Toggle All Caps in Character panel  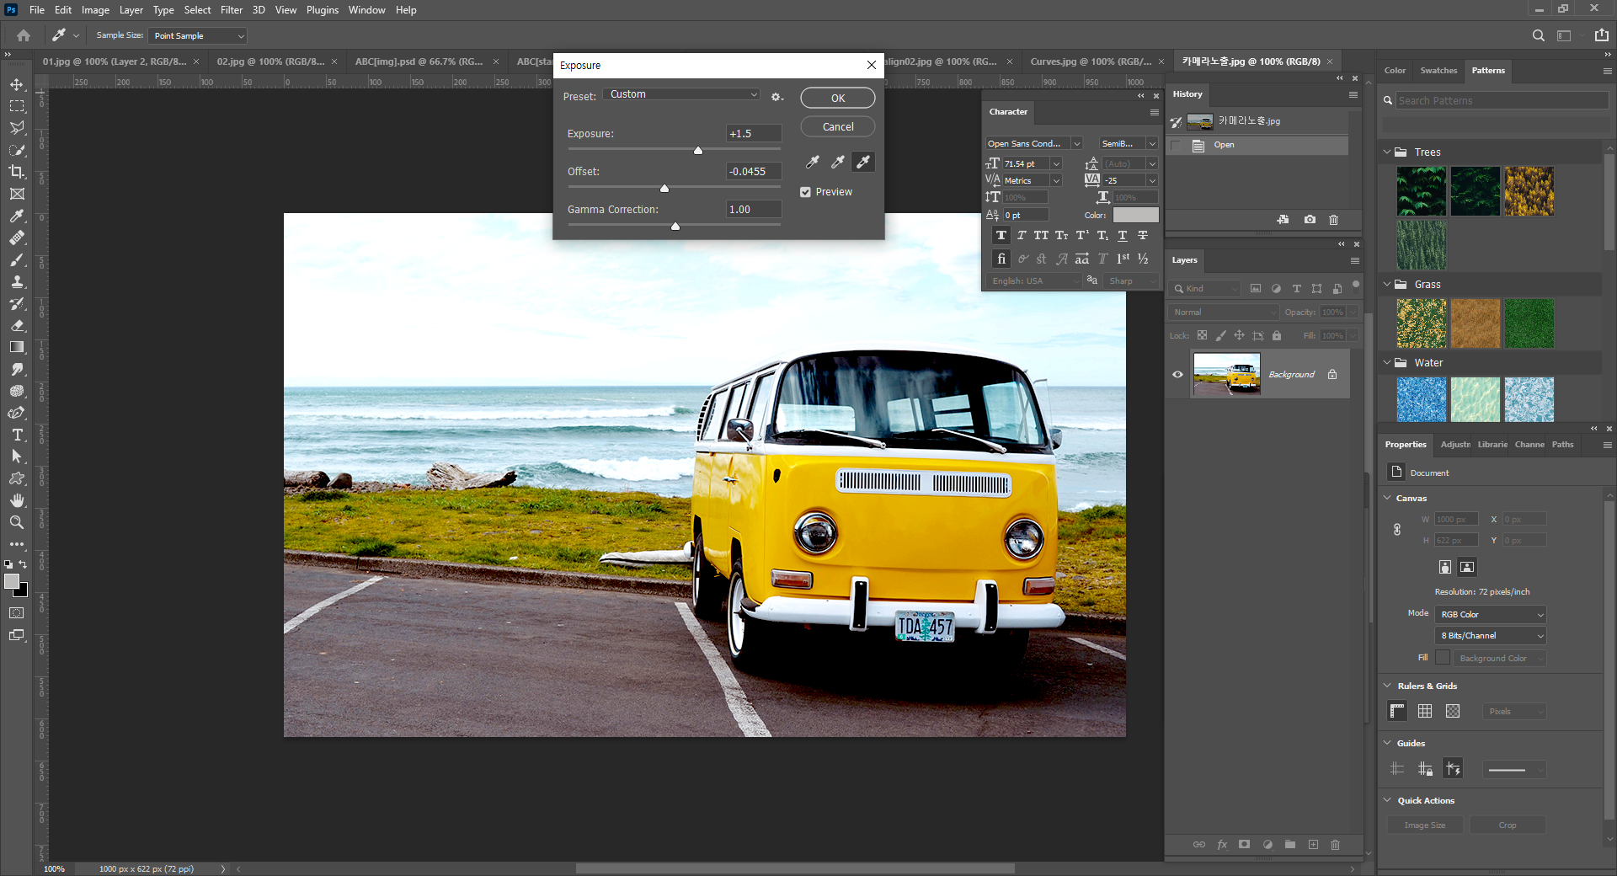[x=1042, y=235]
